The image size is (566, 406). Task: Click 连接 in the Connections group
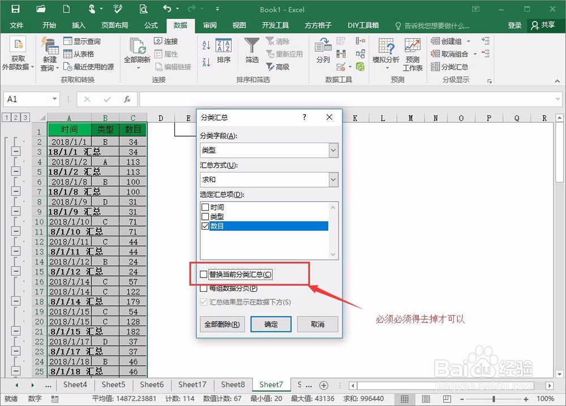[166, 41]
